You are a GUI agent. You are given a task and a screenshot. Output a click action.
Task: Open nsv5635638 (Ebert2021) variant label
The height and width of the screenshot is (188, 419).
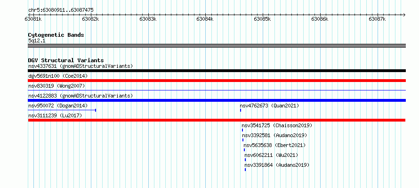point(274,145)
